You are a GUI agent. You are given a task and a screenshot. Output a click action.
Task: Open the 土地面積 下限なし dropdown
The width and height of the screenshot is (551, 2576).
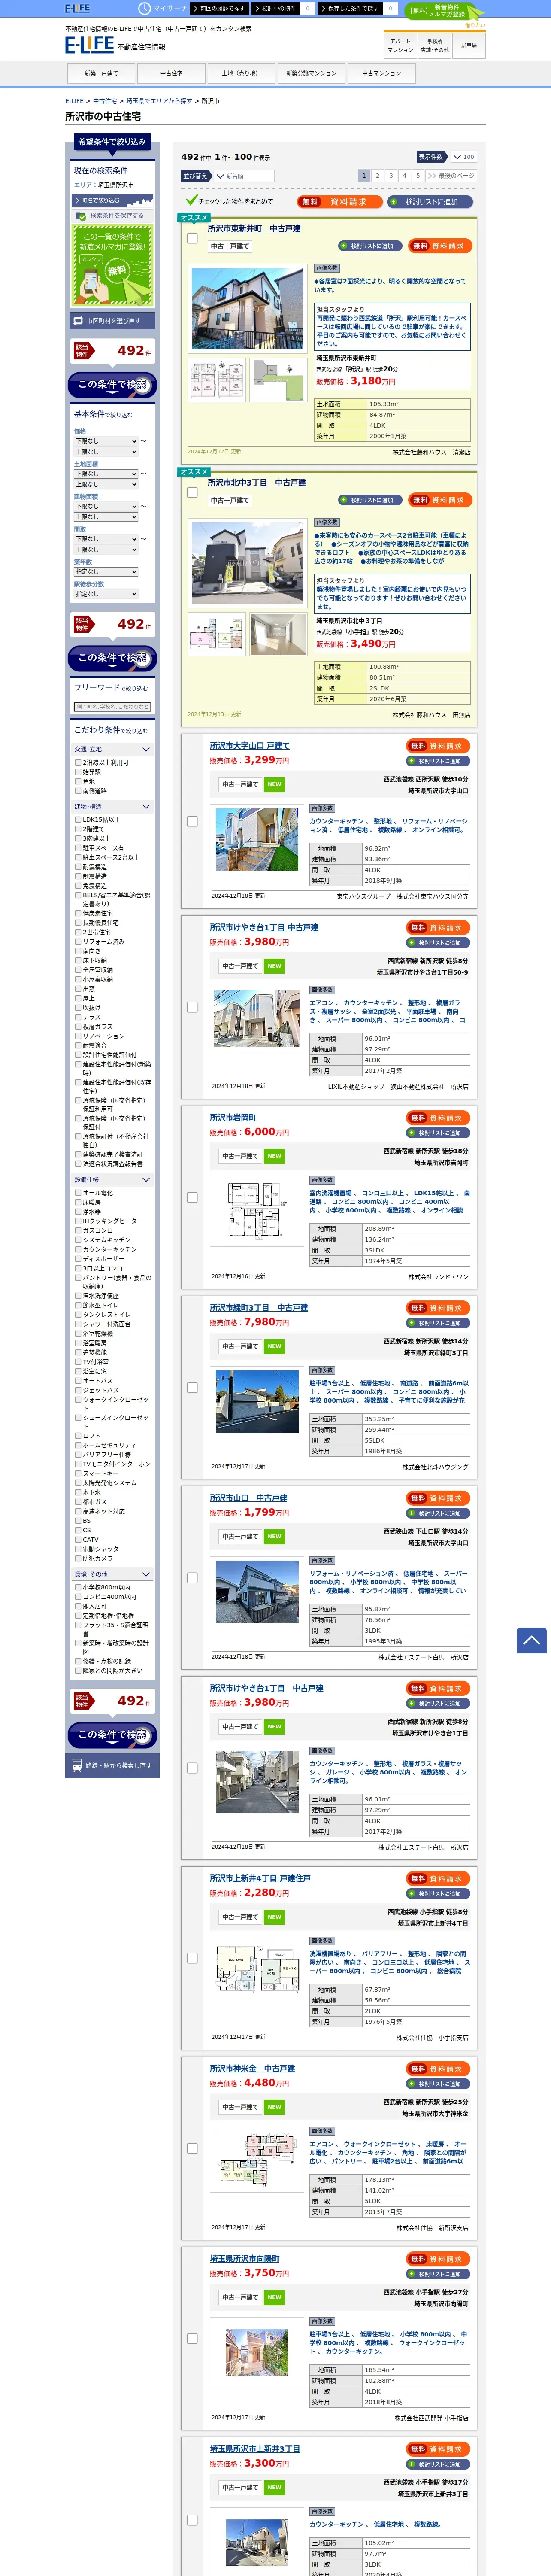[x=106, y=474]
